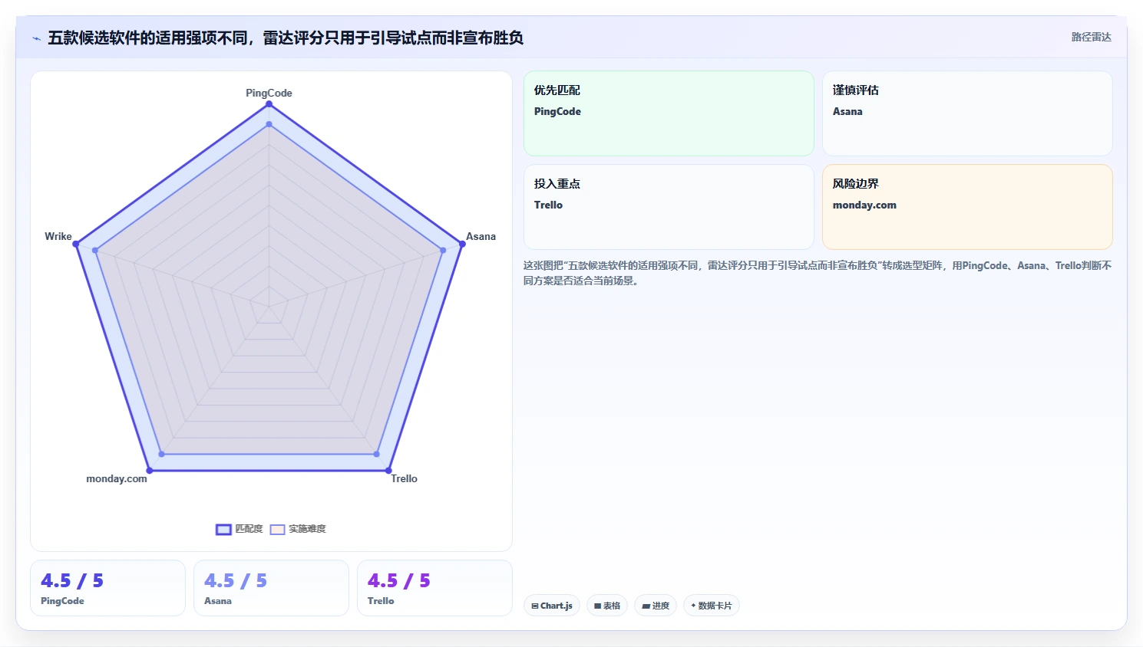1143x647 pixels.
Task: Click the outer data point at Wrike vertex
Action: pyautogui.click(x=76, y=244)
